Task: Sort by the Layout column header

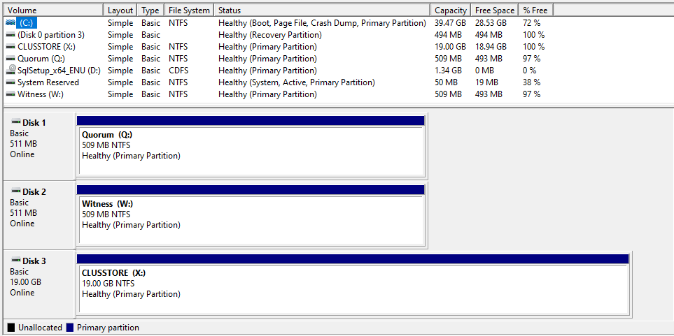Action: tap(120, 10)
